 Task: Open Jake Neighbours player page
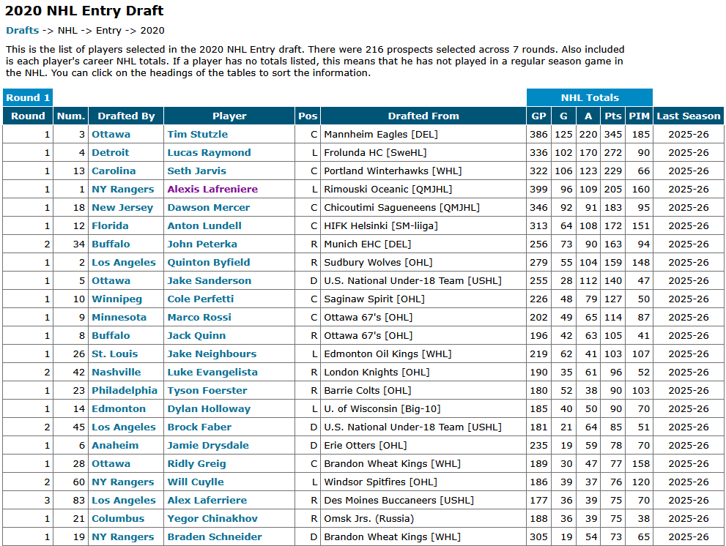[212, 354]
